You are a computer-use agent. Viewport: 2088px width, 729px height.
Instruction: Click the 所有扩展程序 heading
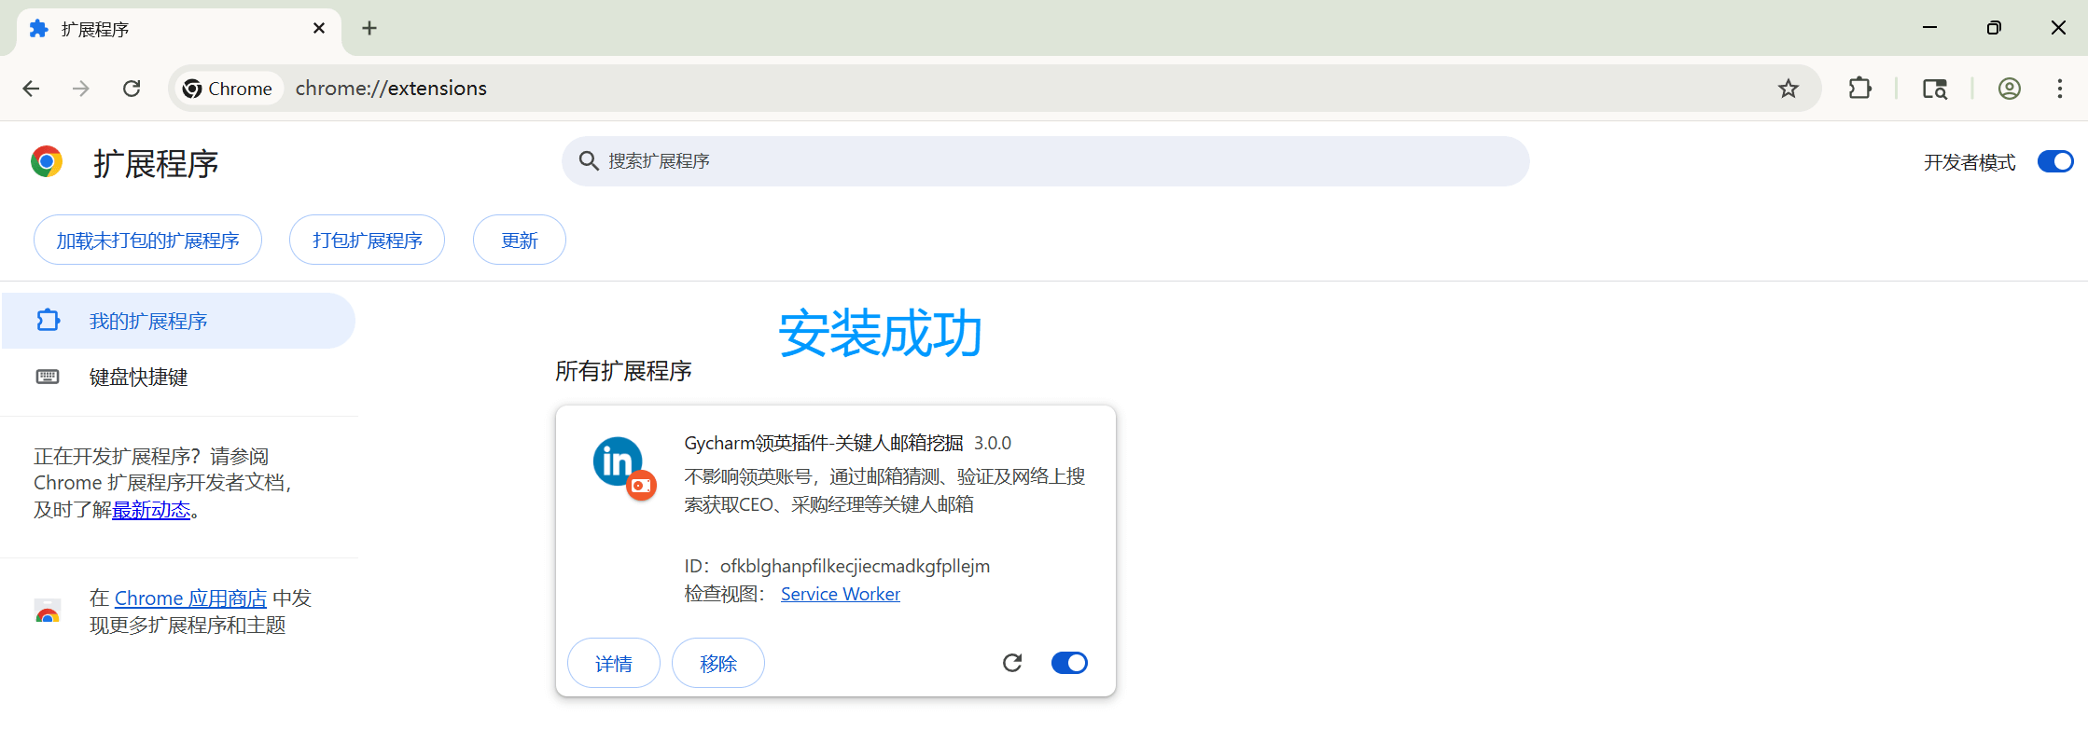[623, 371]
